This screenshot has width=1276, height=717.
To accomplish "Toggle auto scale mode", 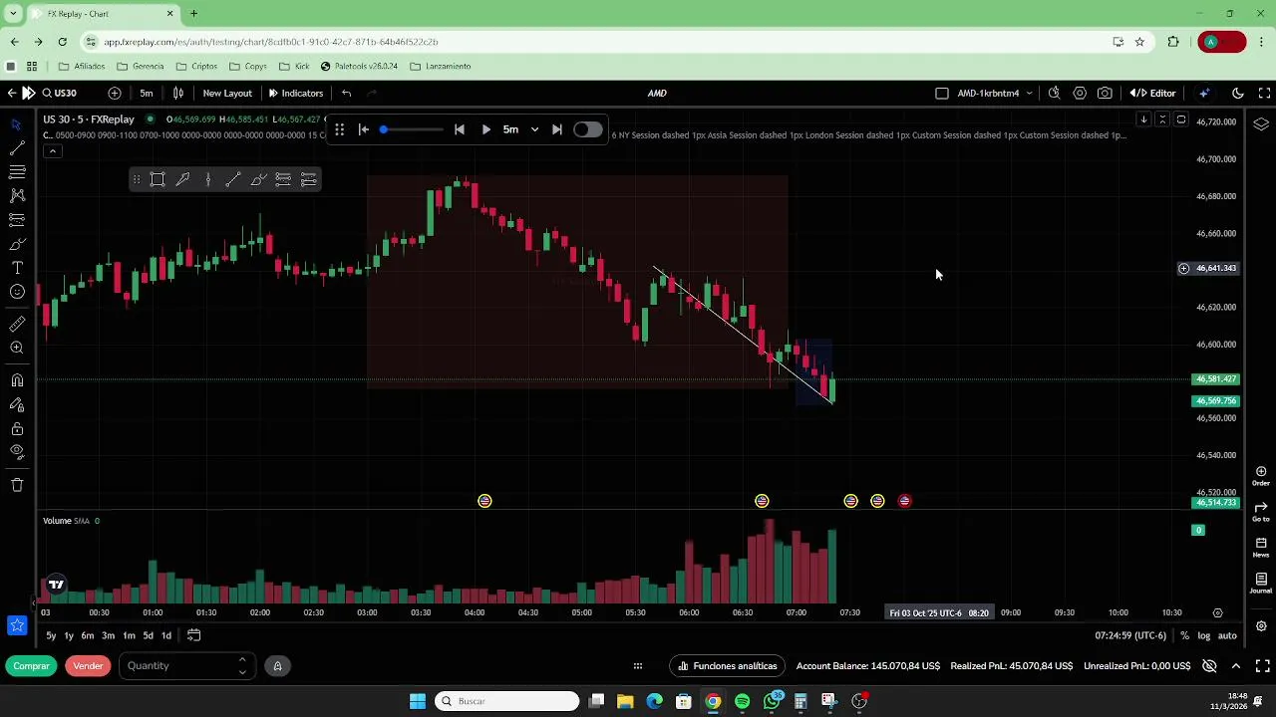I will coord(1227,635).
